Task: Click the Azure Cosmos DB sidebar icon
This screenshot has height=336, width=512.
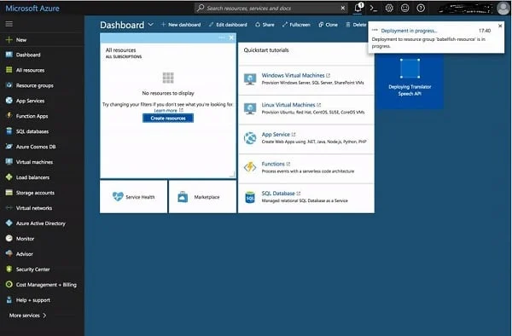Action: tap(9, 147)
